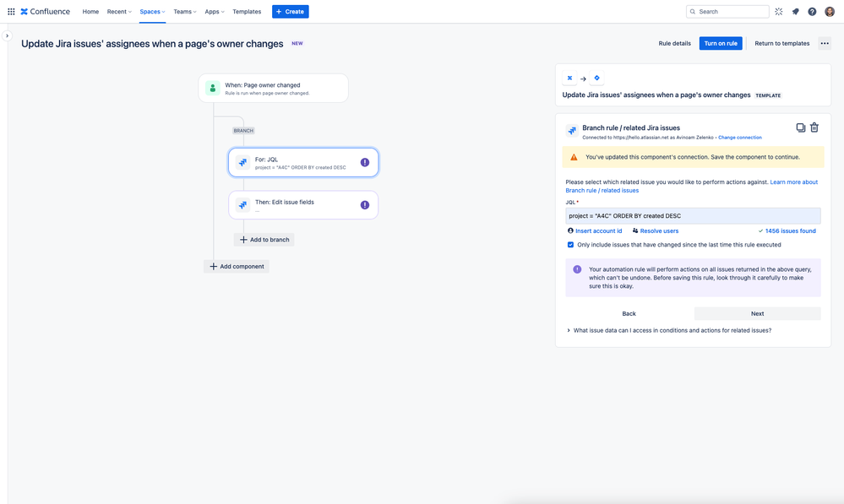Click the Next button
The height and width of the screenshot is (504, 844).
[x=757, y=313]
